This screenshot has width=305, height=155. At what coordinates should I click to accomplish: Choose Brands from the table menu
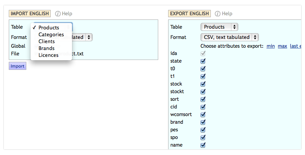(47, 48)
